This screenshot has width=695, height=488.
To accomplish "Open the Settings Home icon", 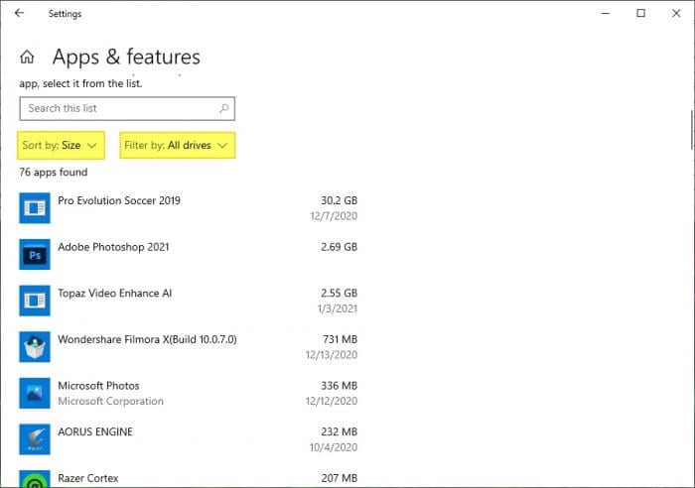I will point(27,57).
